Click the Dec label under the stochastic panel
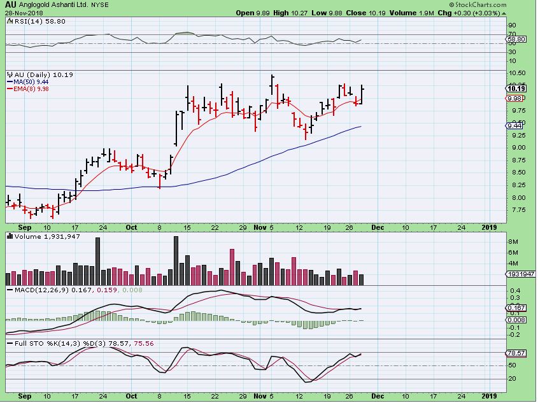This screenshot has width=538, height=403. [x=378, y=396]
